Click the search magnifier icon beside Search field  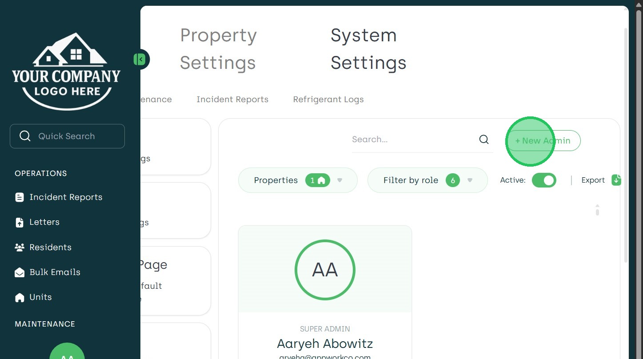(x=484, y=140)
